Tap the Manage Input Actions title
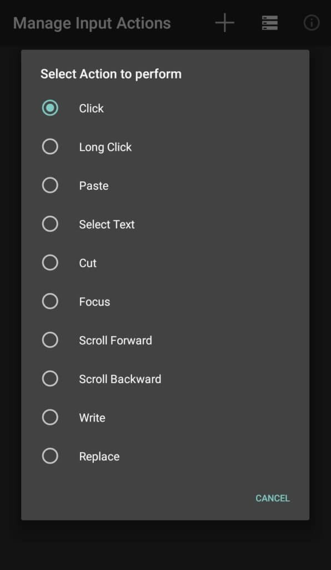Image resolution: width=331 pixels, height=570 pixels. point(92,23)
